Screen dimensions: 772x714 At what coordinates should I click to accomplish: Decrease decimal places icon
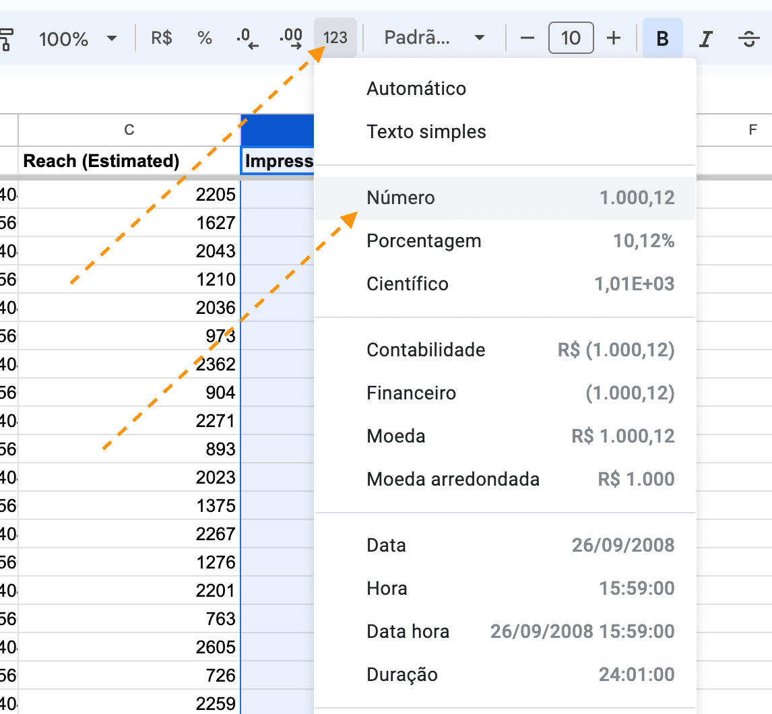pos(247,38)
